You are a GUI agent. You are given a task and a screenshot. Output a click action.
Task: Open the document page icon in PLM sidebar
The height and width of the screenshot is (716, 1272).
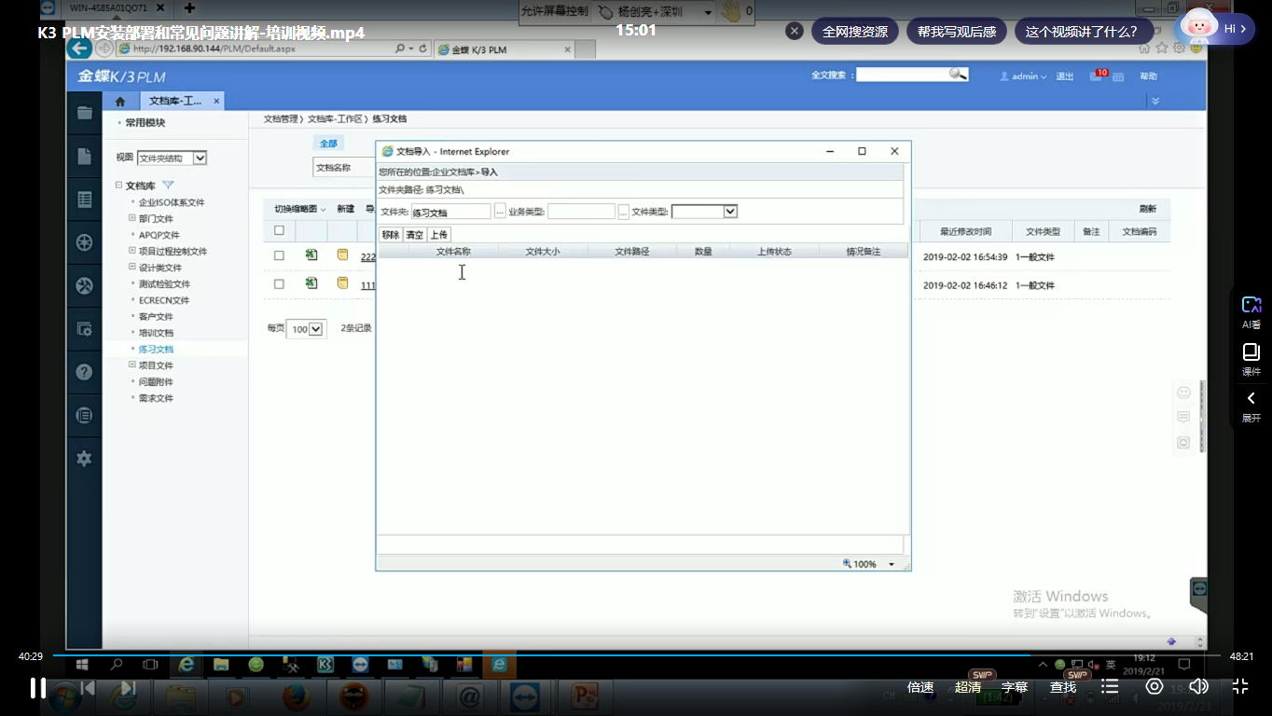click(84, 157)
